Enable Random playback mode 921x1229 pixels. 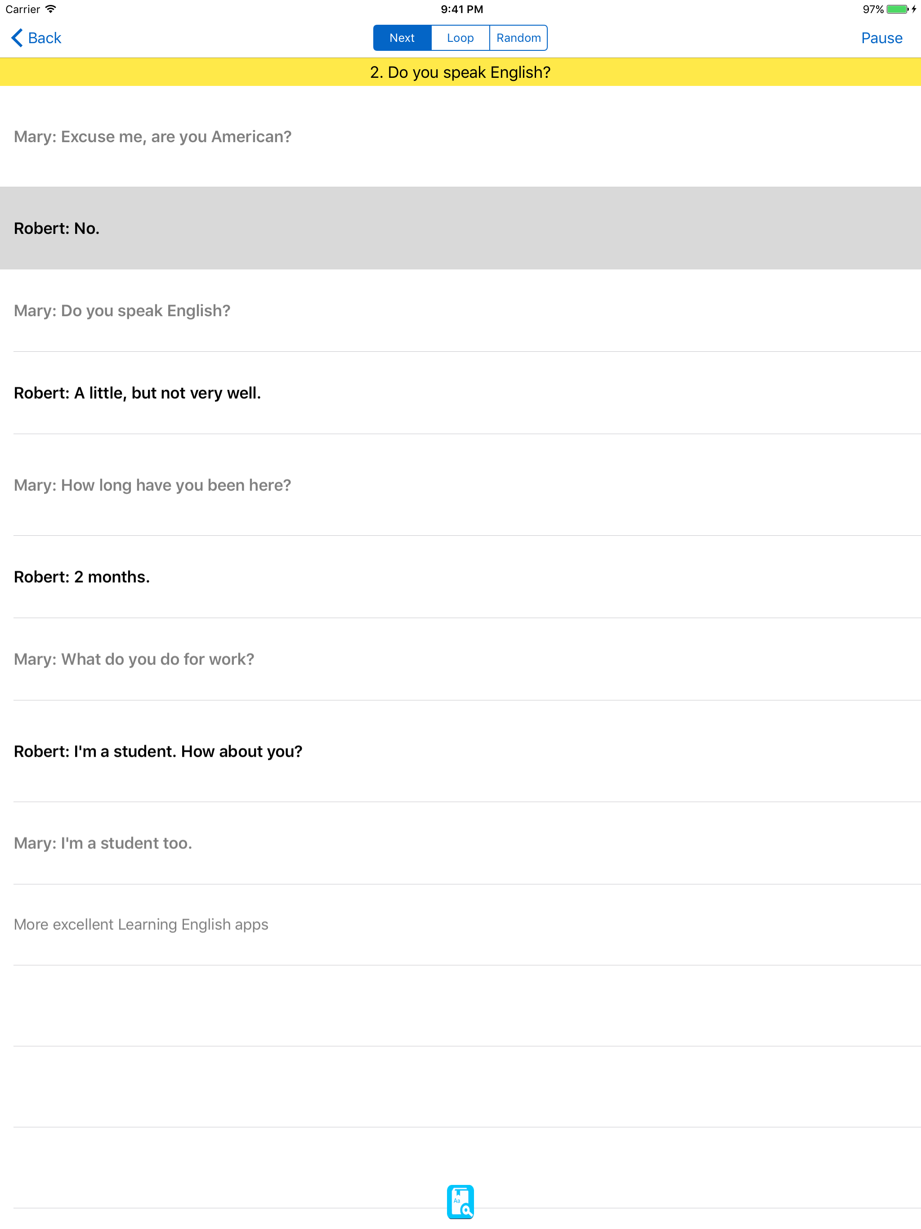coord(518,38)
